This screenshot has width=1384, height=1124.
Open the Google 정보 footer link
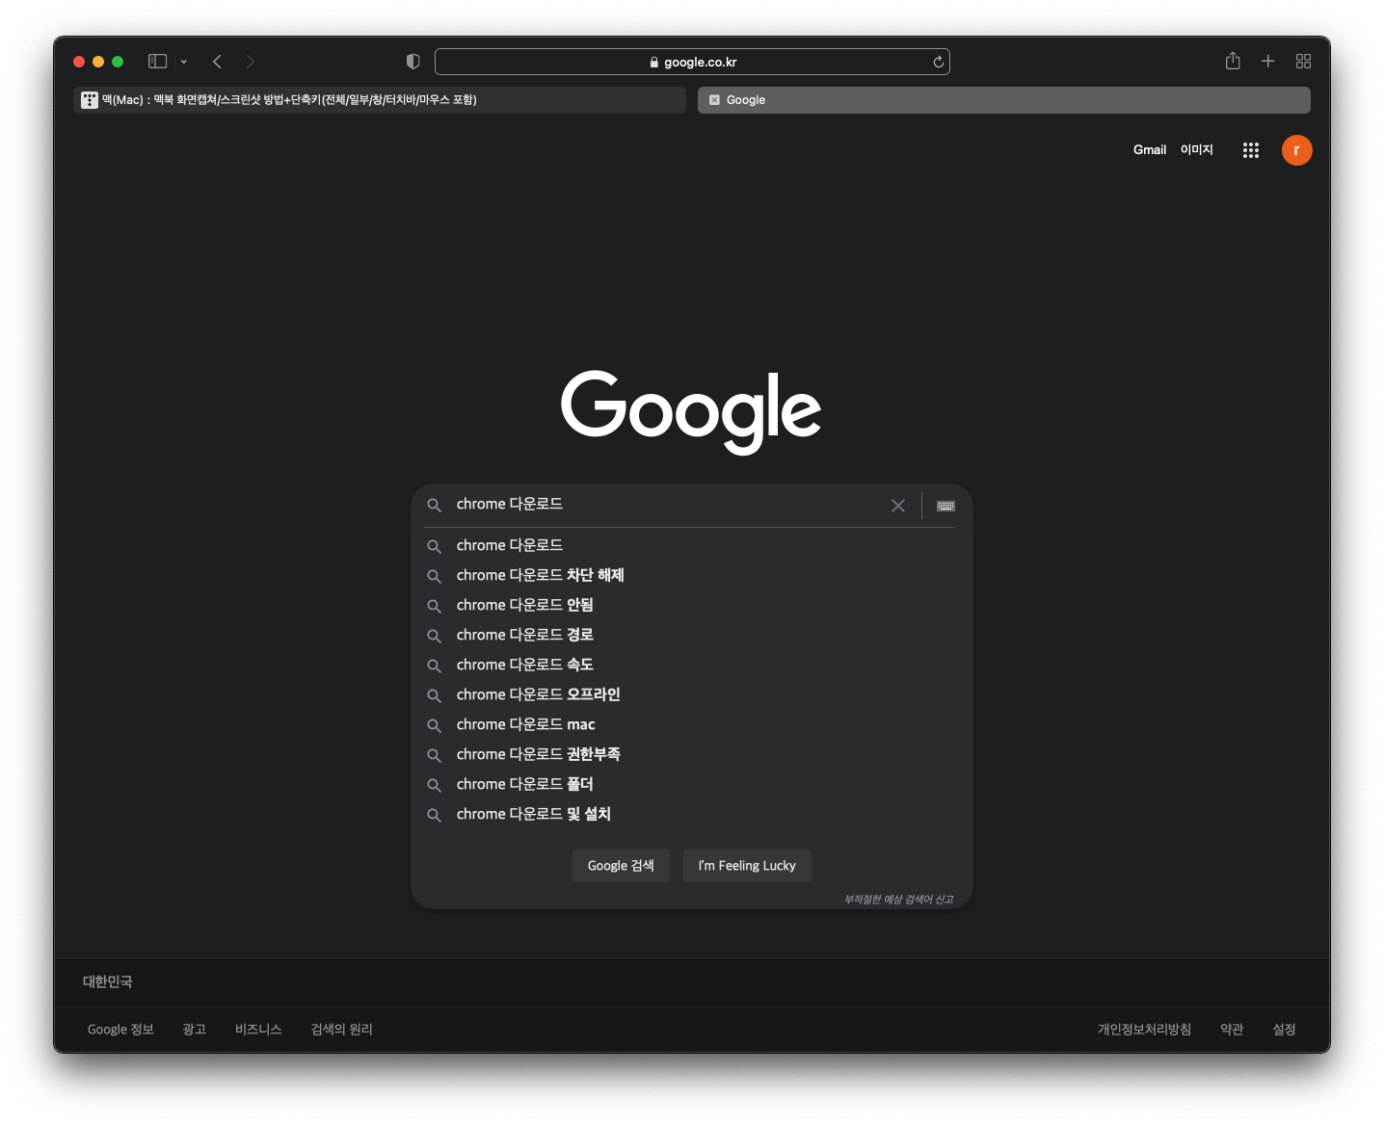[x=120, y=1030]
